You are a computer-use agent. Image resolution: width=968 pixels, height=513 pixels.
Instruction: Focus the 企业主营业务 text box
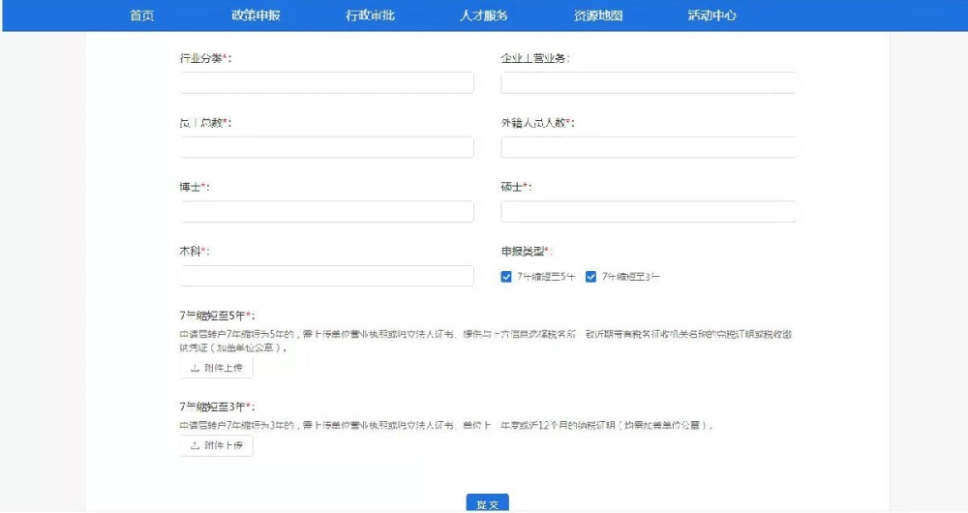point(648,82)
